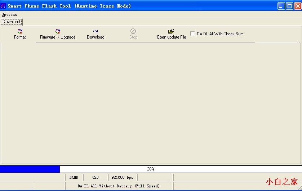Enable DA DL All With Check Sum

pos(192,34)
